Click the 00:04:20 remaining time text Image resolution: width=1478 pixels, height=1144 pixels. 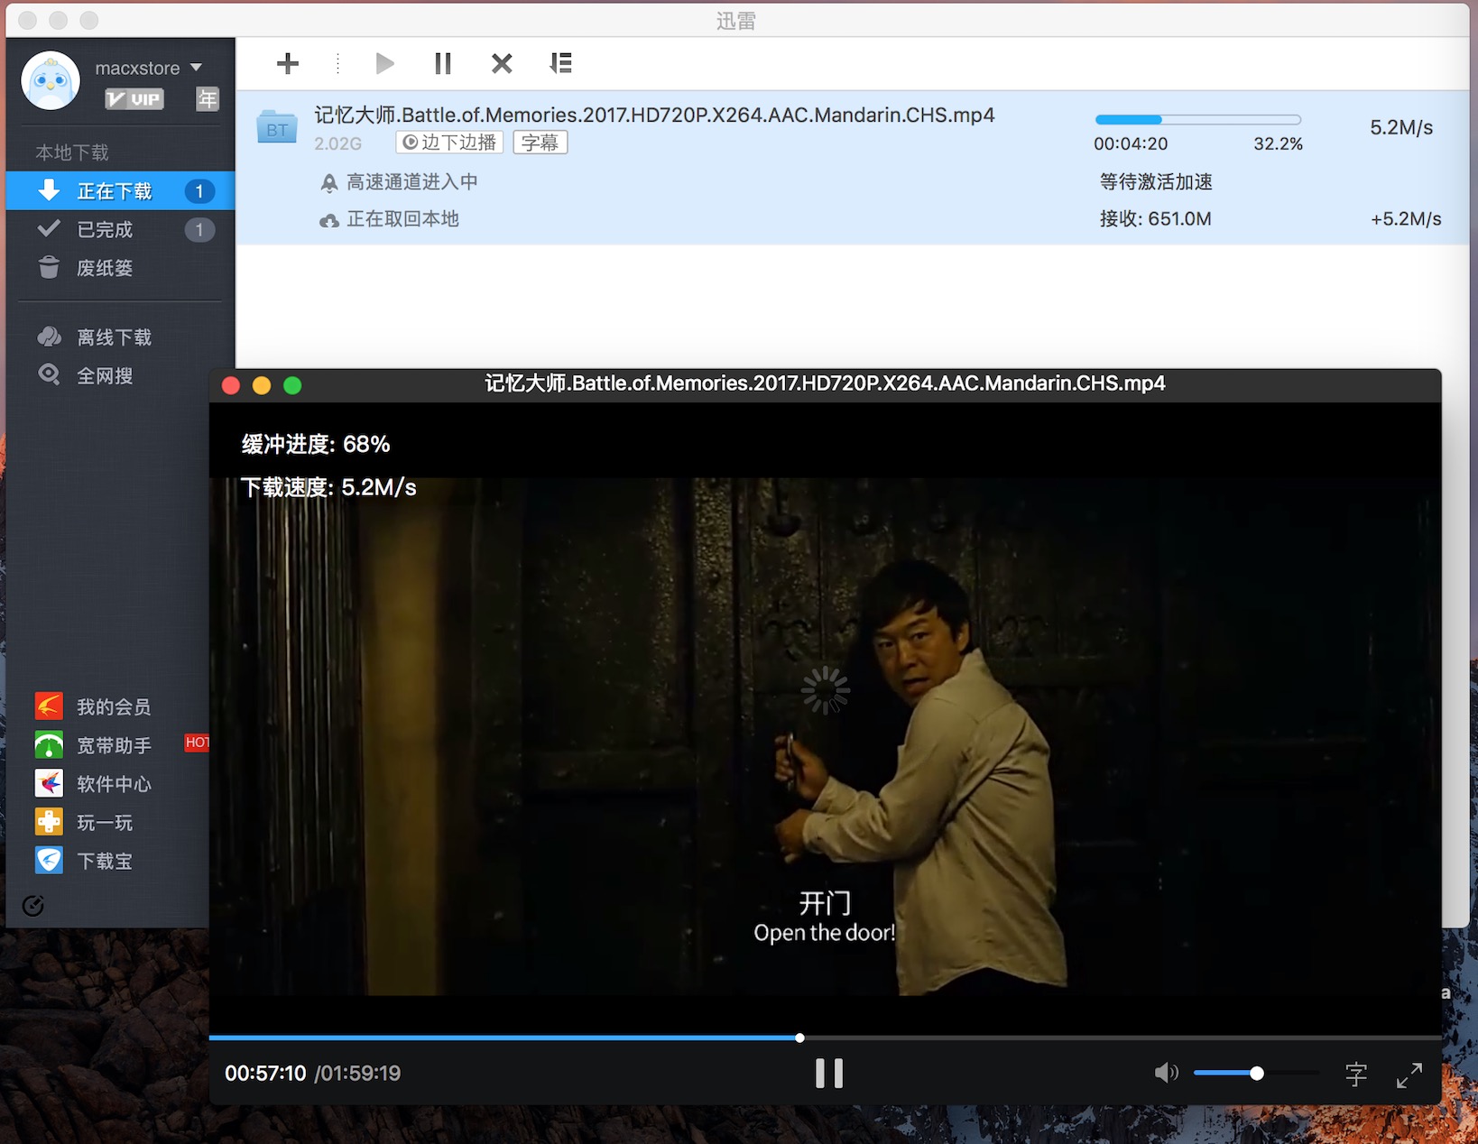tap(1131, 144)
